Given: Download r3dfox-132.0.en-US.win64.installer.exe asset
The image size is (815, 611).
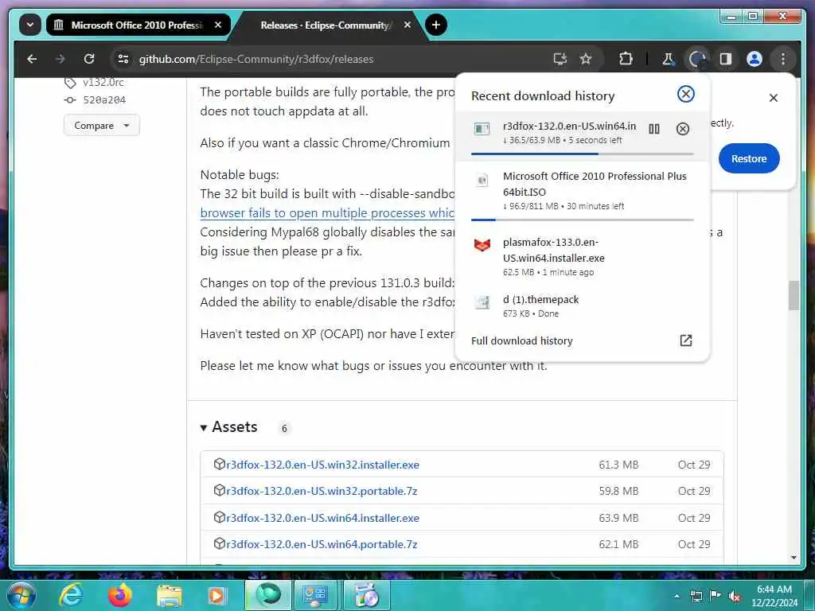Looking at the screenshot, I should pos(323,518).
